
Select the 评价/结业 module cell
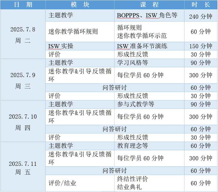(x=80, y=183)
